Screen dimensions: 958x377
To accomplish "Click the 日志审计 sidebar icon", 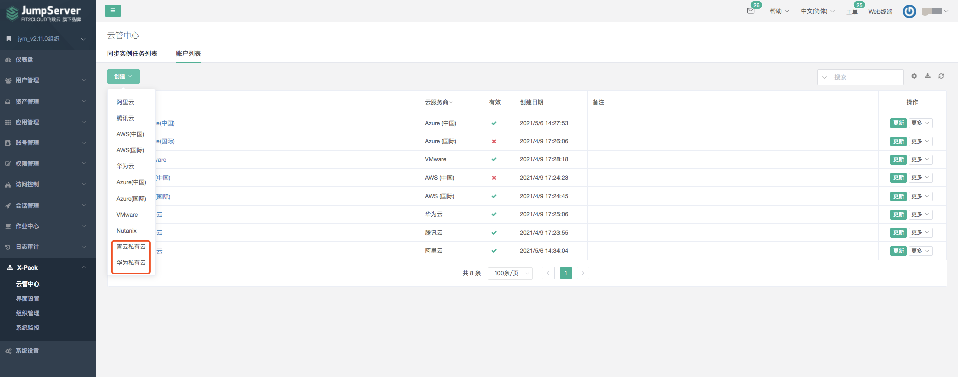I will click(x=8, y=247).
